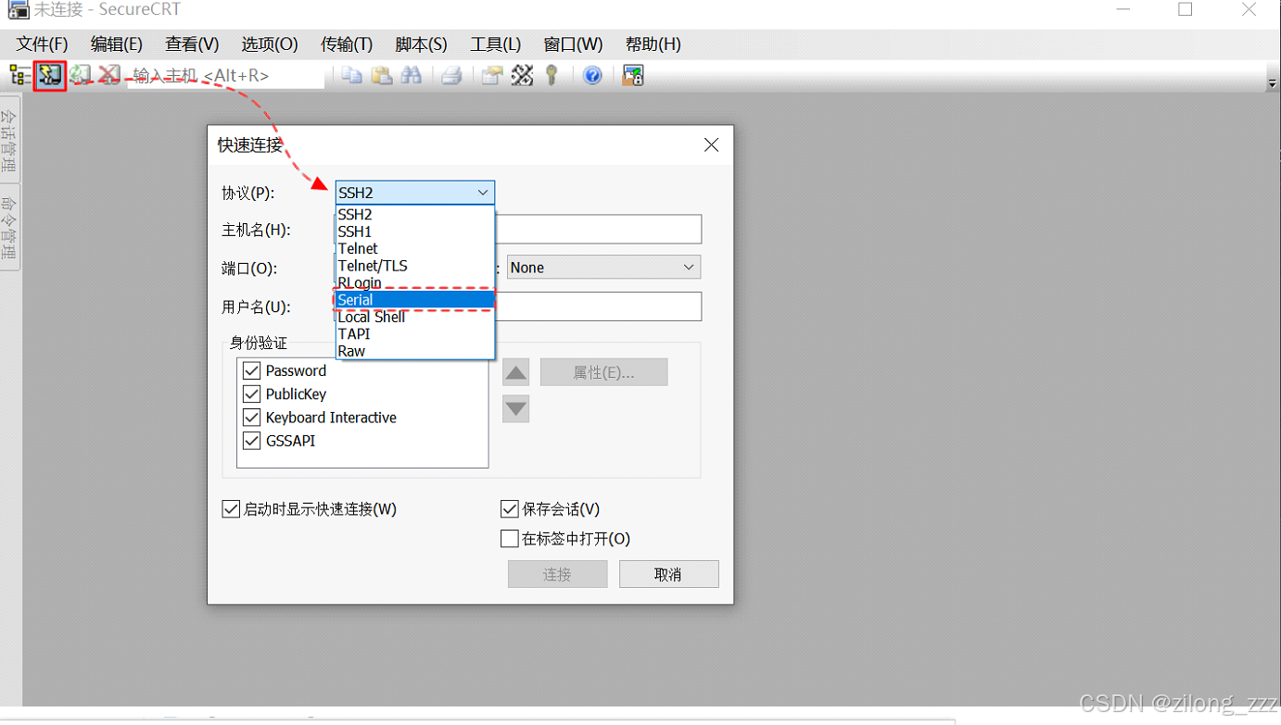Enable the 在标签中打开 checkbox
Screen dimensions: 1281x725
(x=509, y=538)
